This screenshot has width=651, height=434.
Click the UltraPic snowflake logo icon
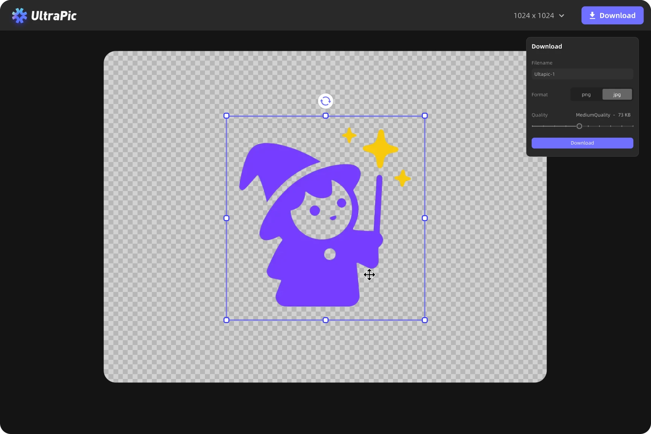(x=19, y=16)
